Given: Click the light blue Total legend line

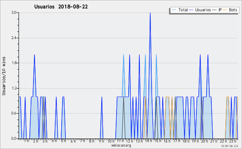Looking at the screenshot, I should [174, 10].
